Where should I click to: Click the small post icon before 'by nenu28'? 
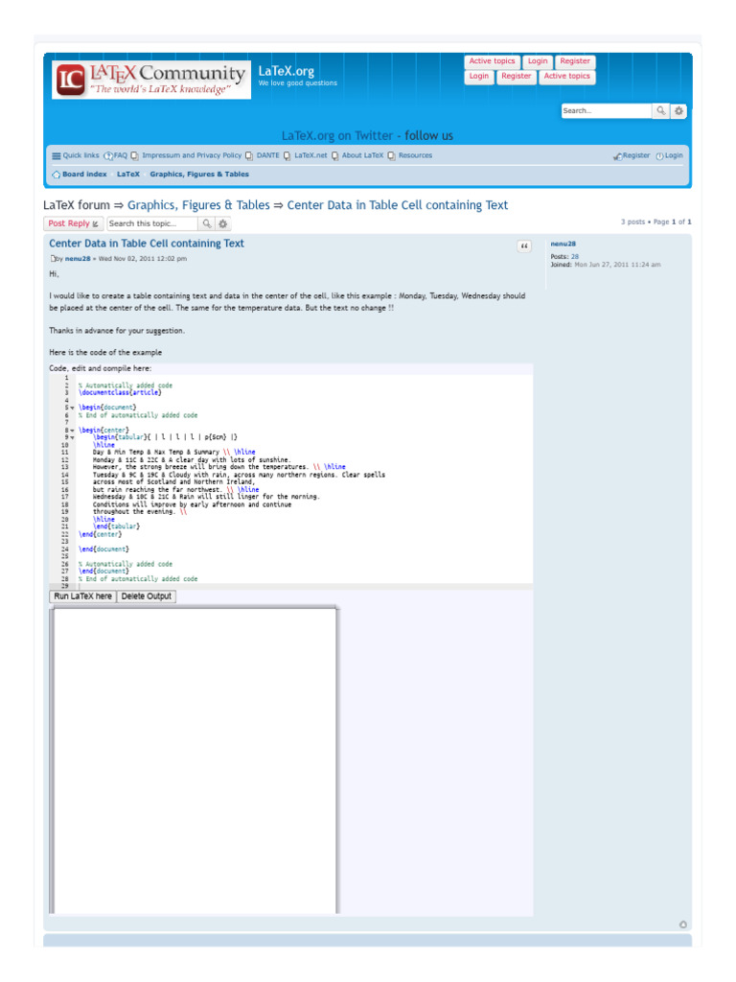[x=53, y=259]
